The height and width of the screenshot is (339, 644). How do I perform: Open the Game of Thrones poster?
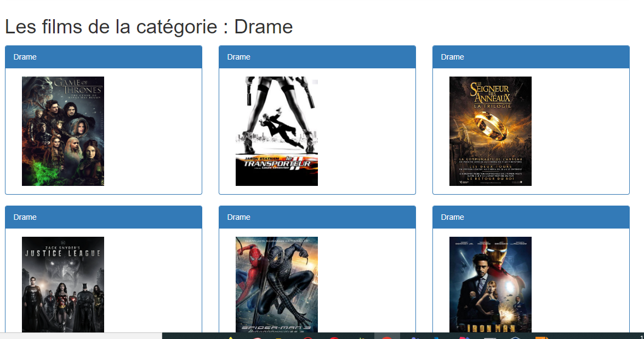(62, 131)
